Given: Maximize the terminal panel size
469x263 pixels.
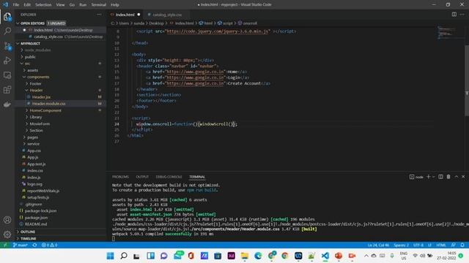Looking at the screenshot, I should [x=457, y=177].
